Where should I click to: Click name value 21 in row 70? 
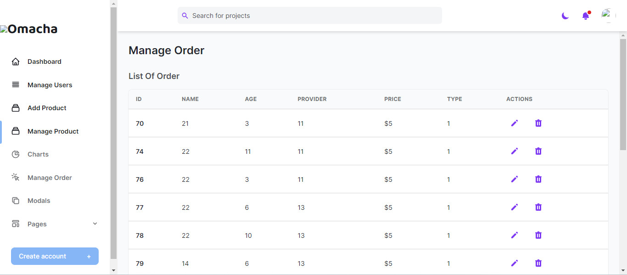[185, 123]
